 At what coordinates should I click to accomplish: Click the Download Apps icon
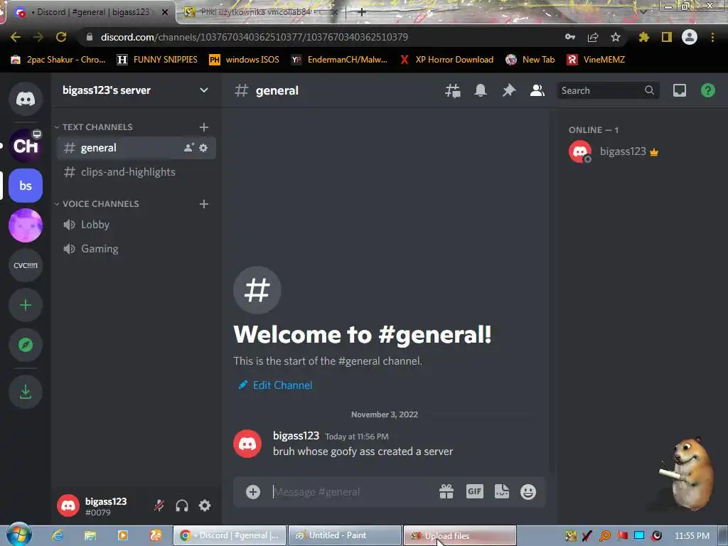(x=26, y=392)
